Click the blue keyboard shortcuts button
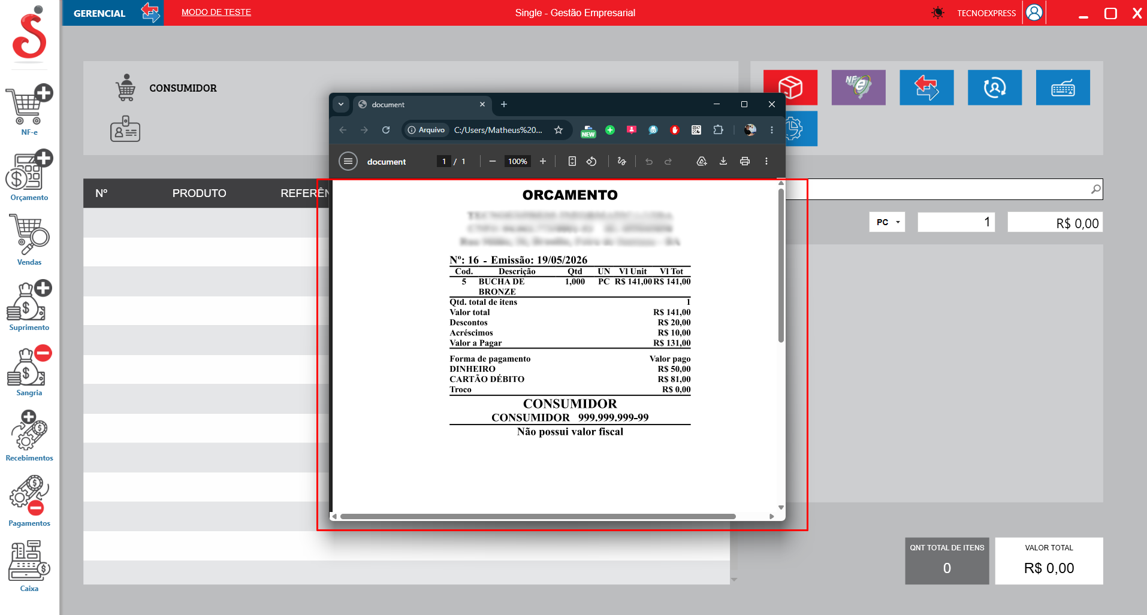Viewport: 1147px width, 615px height. point(1063,87)
